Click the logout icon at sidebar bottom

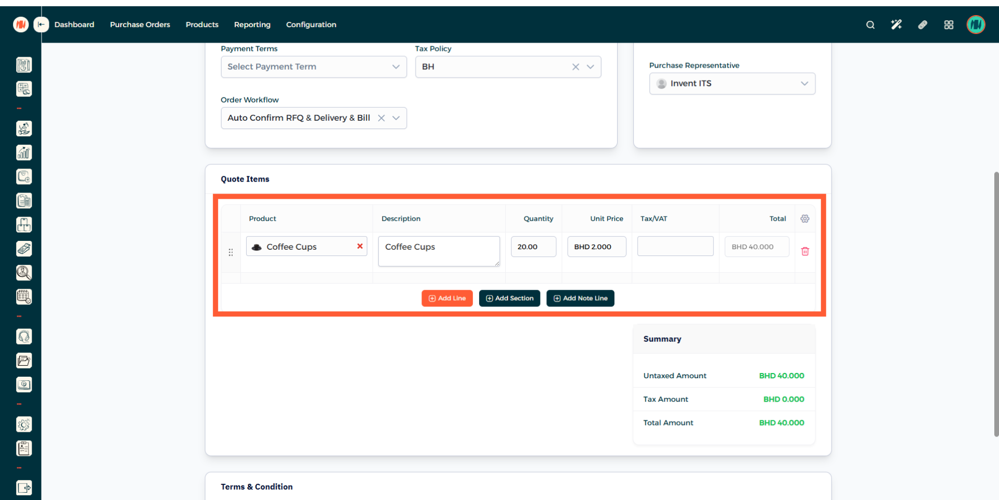(x=24, y=488)
